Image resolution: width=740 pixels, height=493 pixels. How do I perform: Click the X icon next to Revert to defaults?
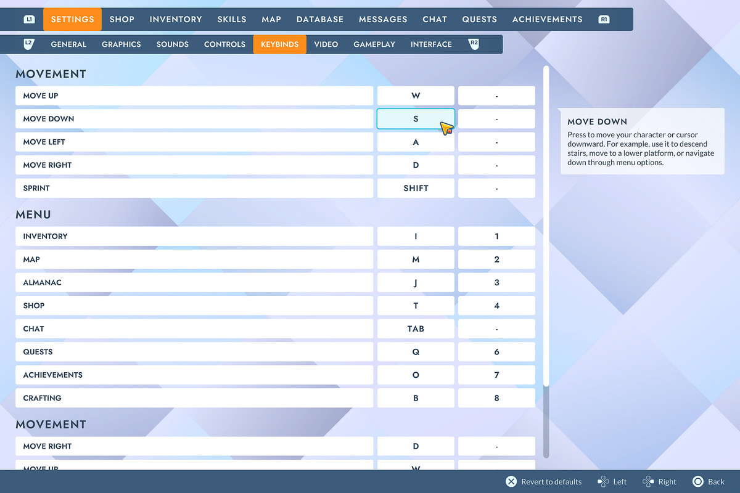coord(510,481)
